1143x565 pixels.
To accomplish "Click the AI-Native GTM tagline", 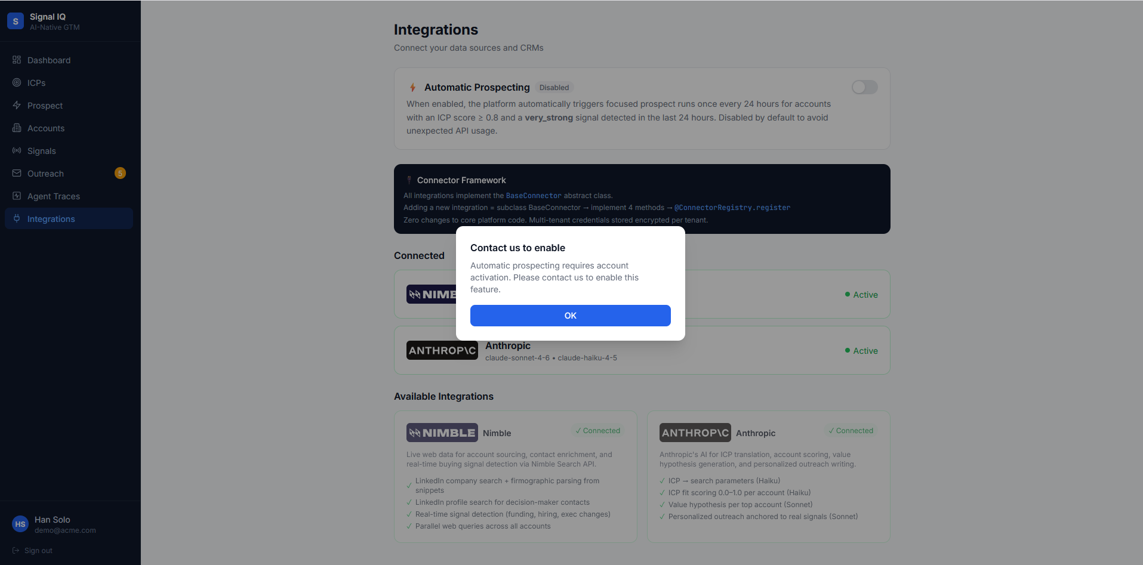I will pyautogui.click(x=55, y=27).
